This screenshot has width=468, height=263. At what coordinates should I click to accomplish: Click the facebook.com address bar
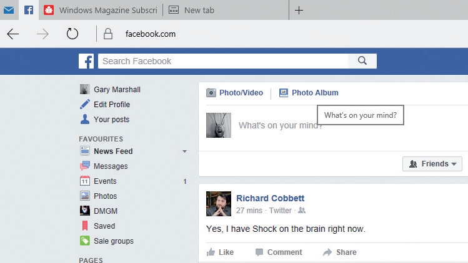(x=151, y=34)
